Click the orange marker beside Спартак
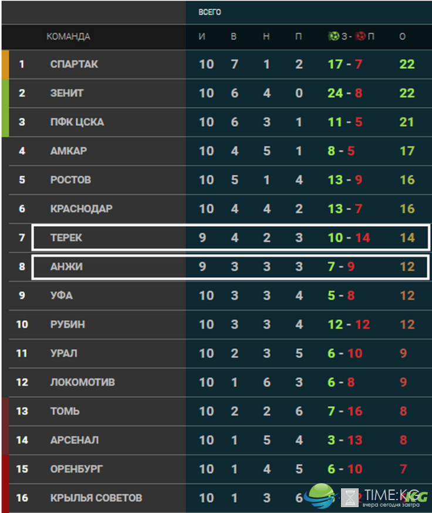The image size is (432, 513). pyautogui.click(x=5, y=65)
